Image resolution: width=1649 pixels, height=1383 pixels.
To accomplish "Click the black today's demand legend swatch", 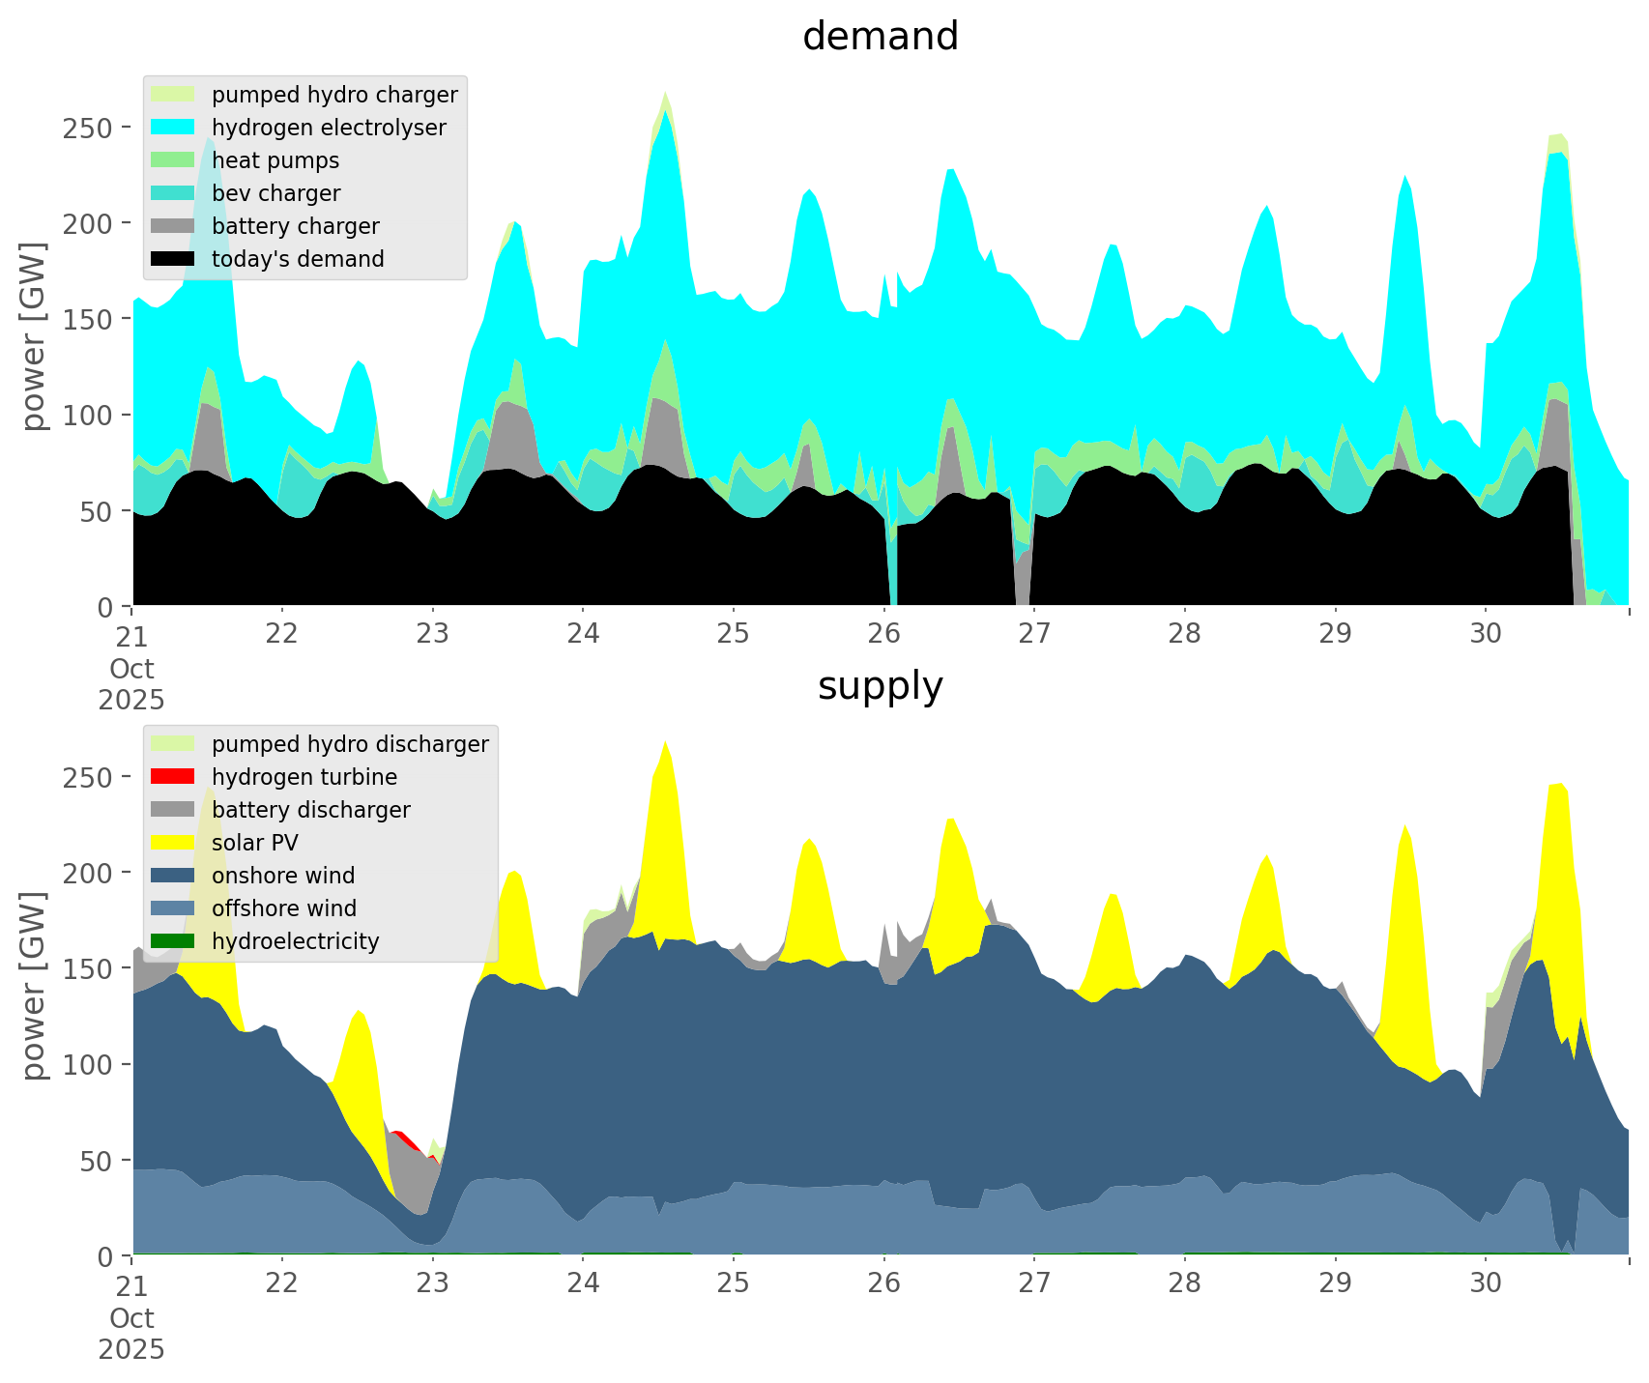I will (x=174, y=259).
